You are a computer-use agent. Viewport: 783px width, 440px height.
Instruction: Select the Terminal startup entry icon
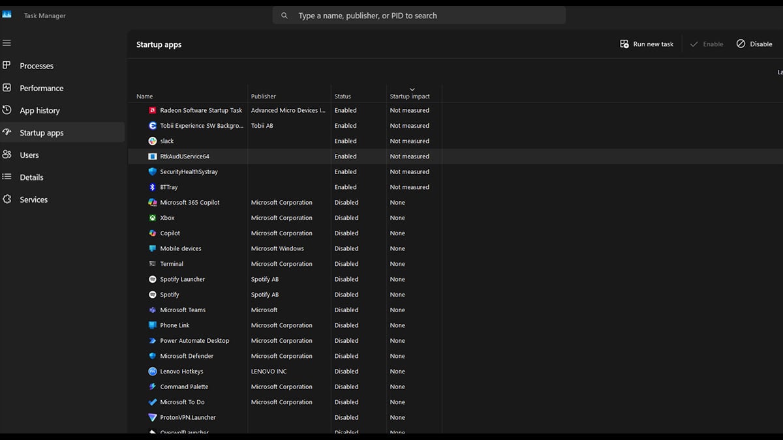153,263
